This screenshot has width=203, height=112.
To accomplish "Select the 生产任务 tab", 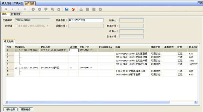I will click(x=30, y=3).
